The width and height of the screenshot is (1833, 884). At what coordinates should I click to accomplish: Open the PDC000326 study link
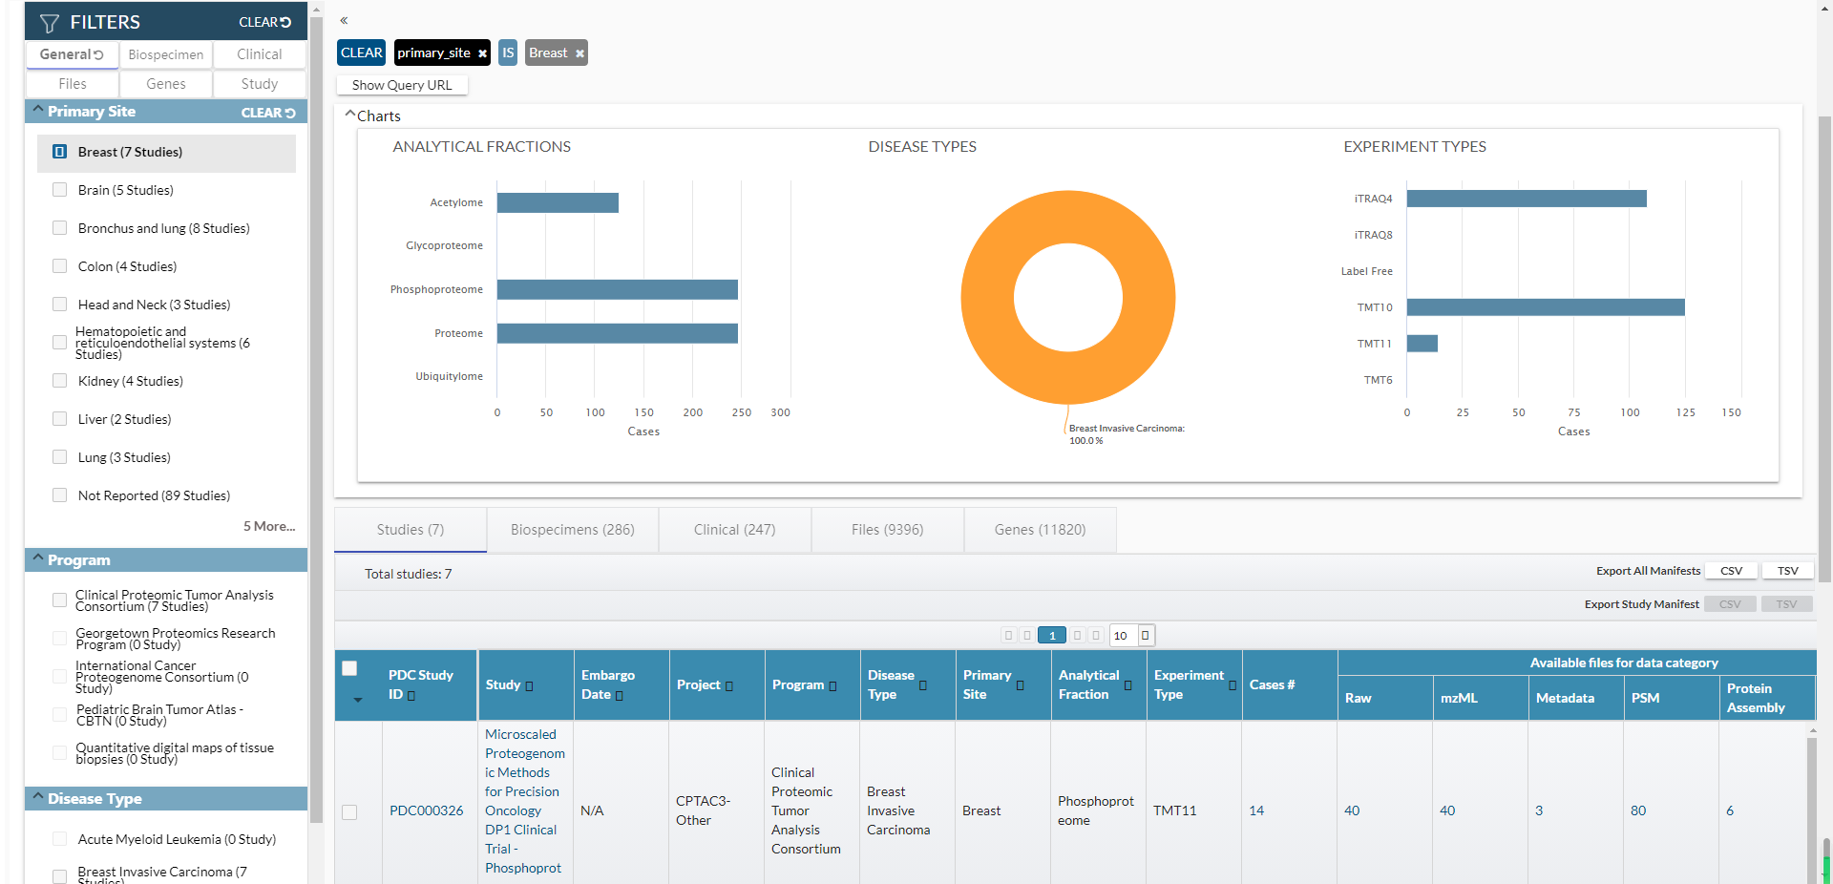(426, 810)
